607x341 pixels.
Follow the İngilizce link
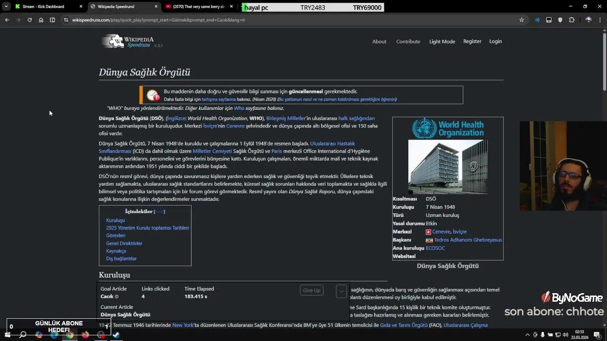(x=176, y=118)
